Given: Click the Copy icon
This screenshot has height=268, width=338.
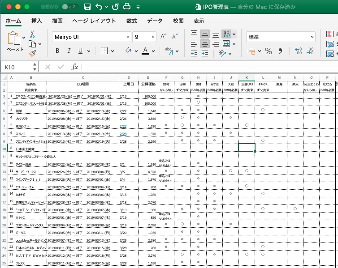Looking at the screenshot, I should tap(32, 44).
